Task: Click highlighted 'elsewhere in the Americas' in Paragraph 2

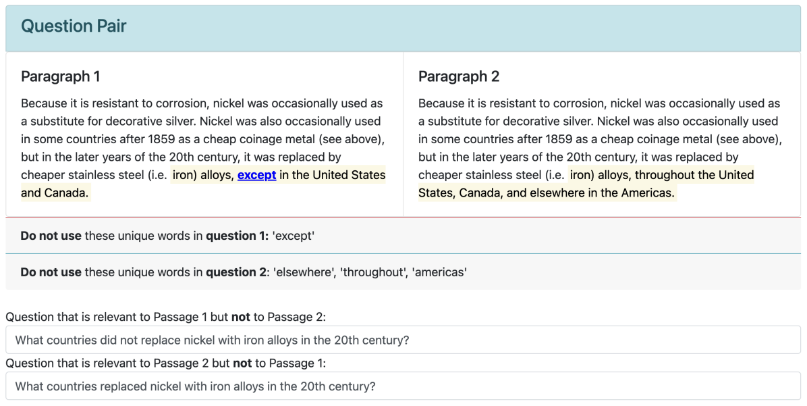Action: 606,193
